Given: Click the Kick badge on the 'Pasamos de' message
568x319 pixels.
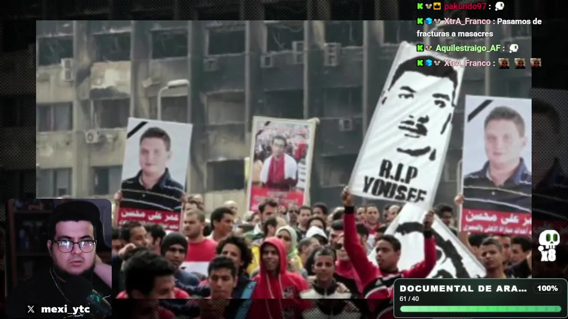Looking at the screenshot, I should pos(420,21).
